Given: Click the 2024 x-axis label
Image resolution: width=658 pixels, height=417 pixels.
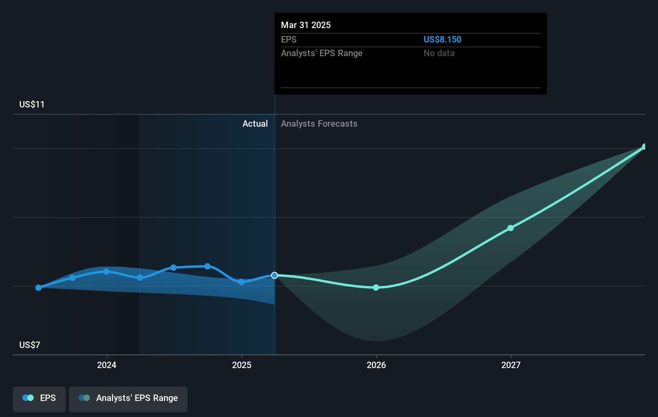Looking at the screenshot, I should pyautogui.click(x=107, y=365).
